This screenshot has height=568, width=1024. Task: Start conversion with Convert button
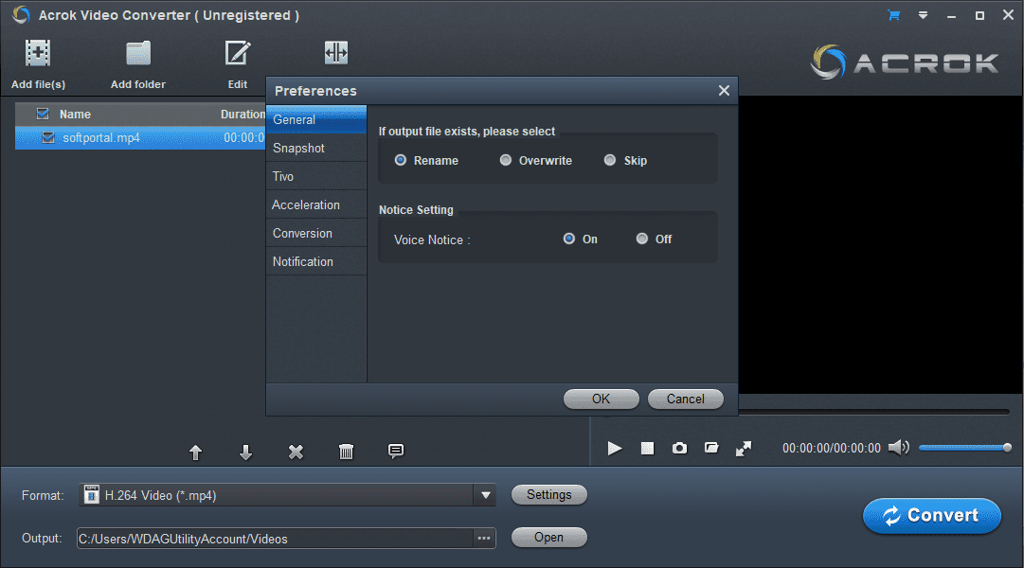(932, 516)
